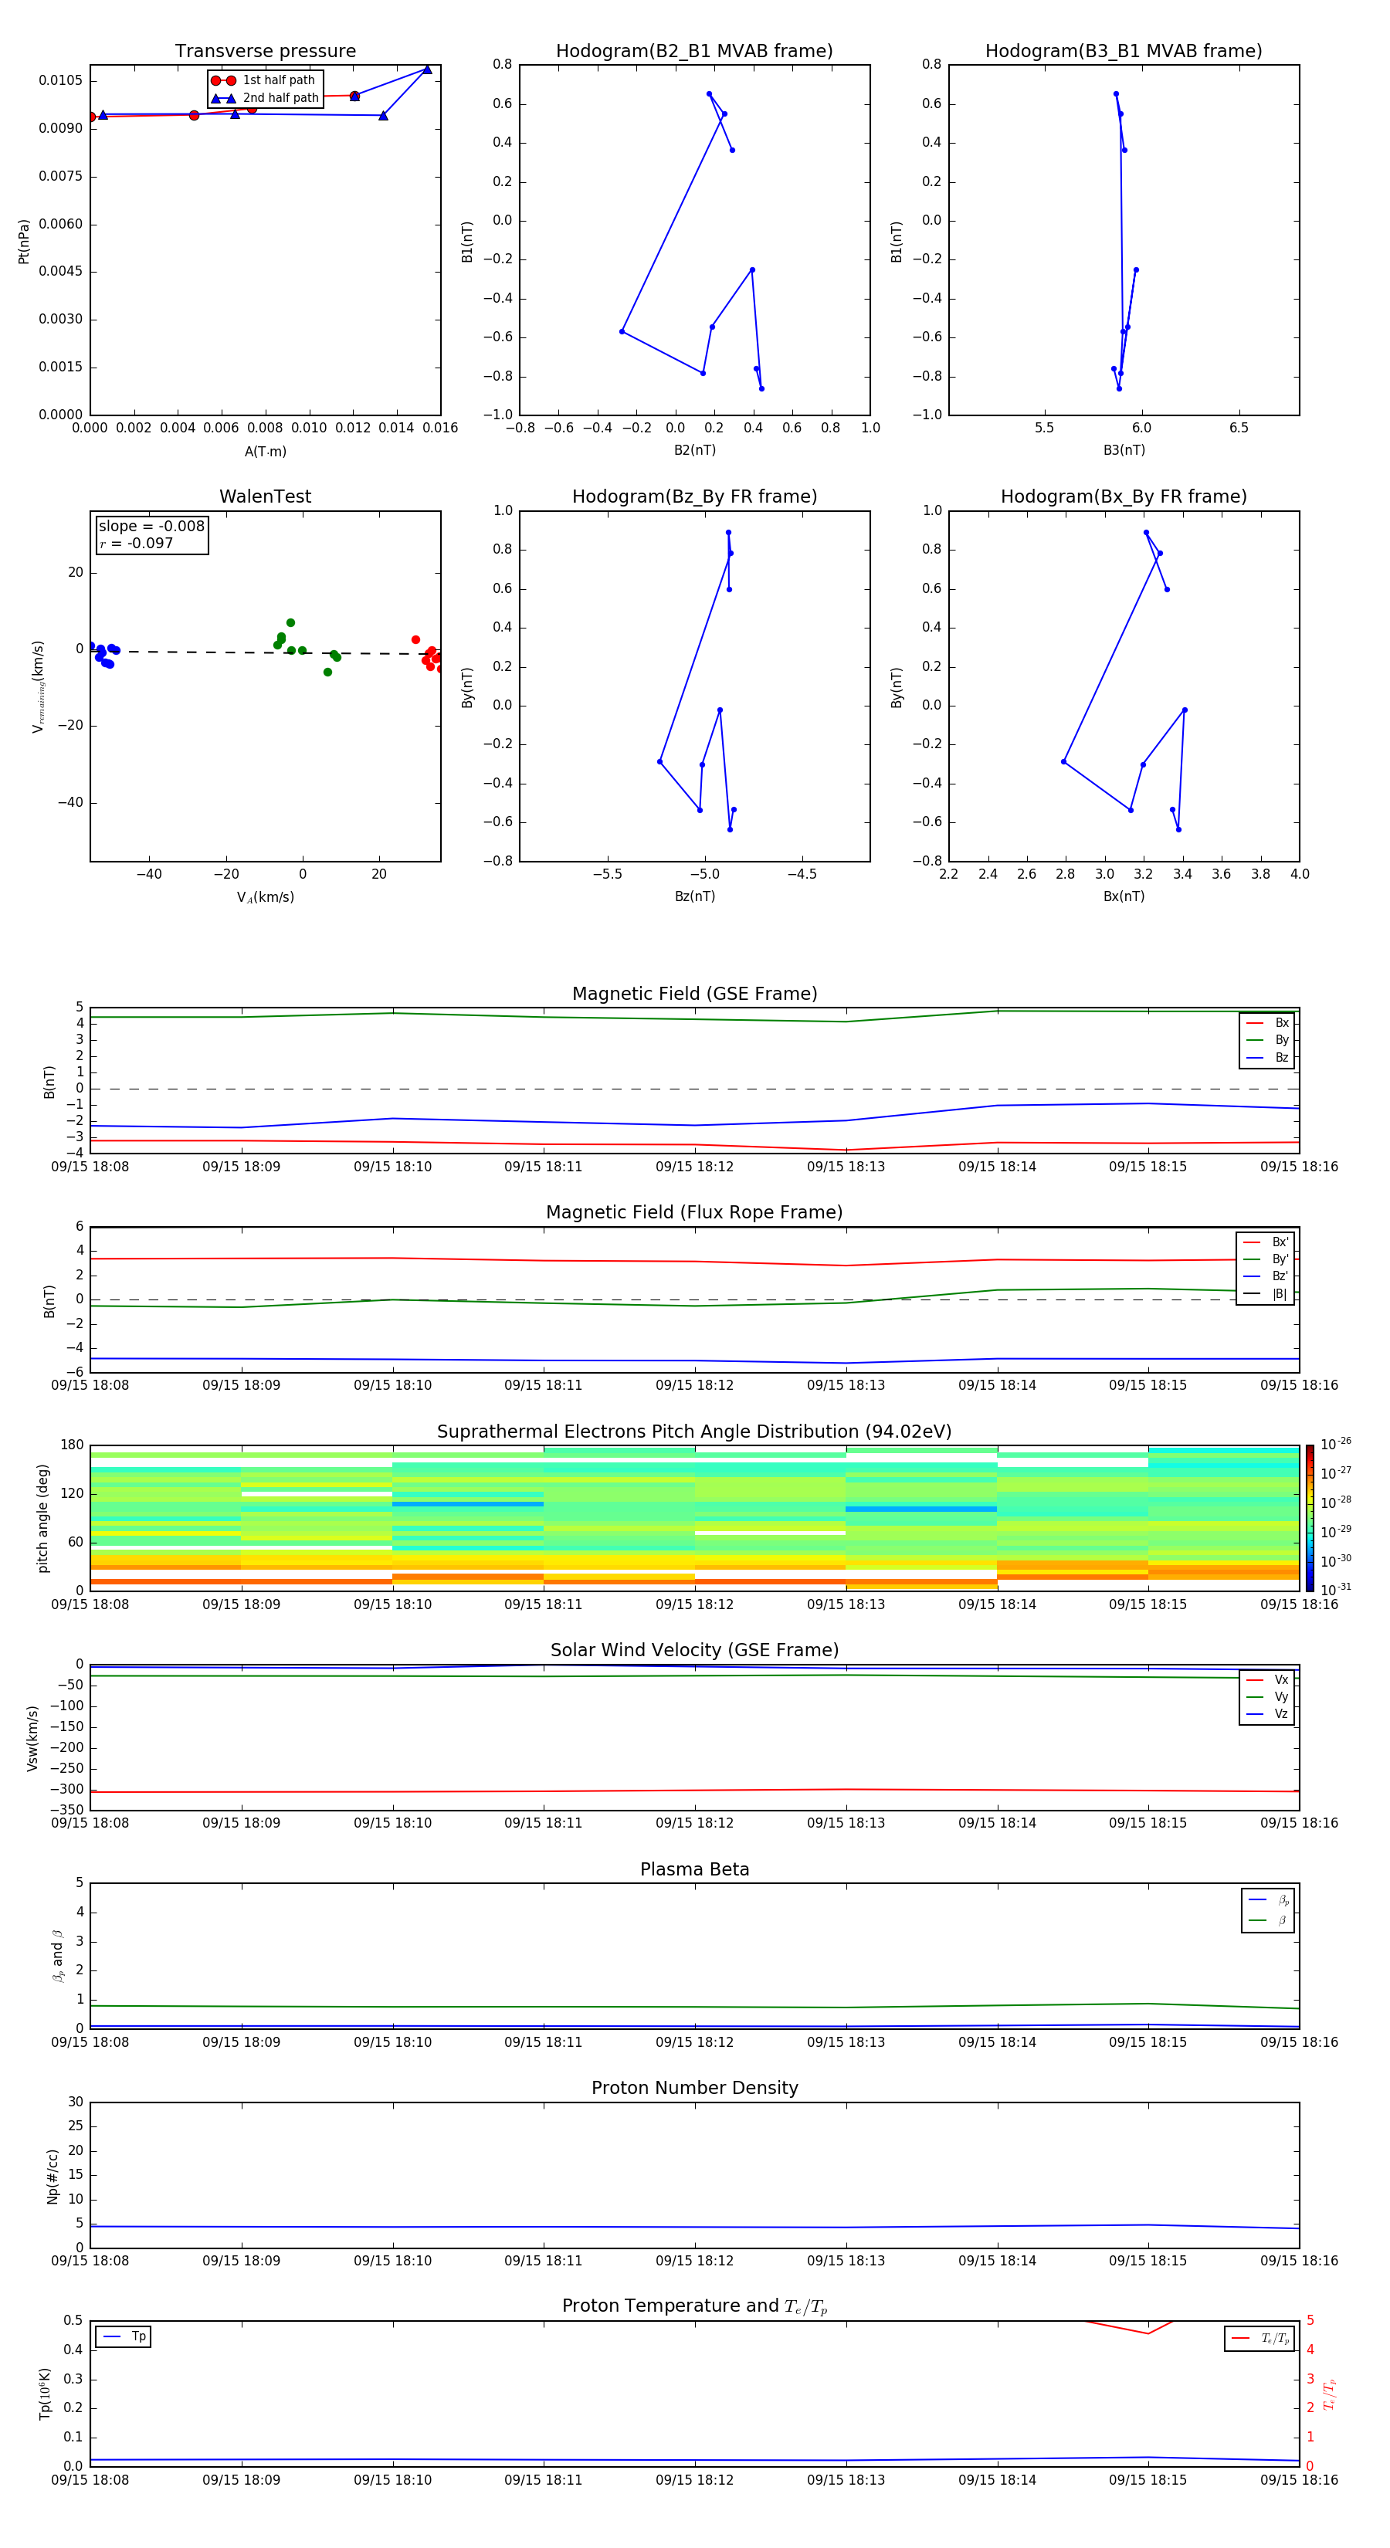This screenshot has height=2548, width=1390.
Task: Click '09/15 18:16' tick under Proton Temperature panel
Action: pos(1299,2480)
